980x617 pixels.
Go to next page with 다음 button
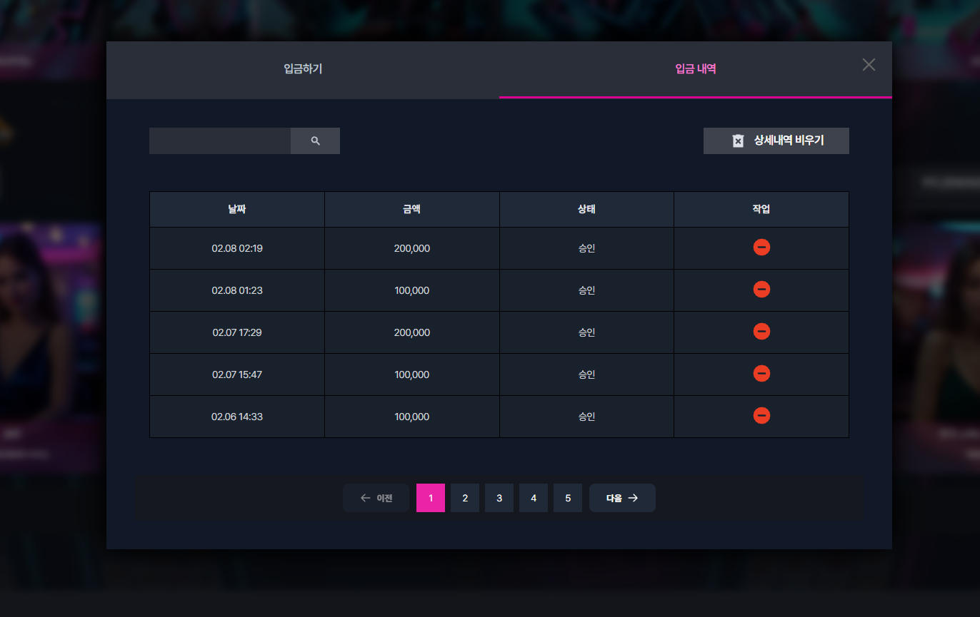click(x=622, y=498)
